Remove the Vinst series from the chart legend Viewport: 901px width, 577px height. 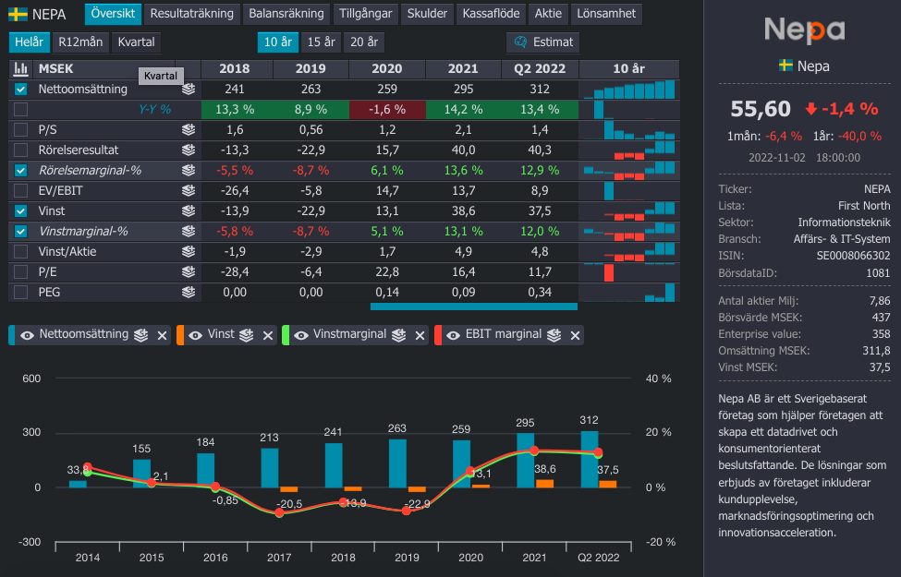267,335
